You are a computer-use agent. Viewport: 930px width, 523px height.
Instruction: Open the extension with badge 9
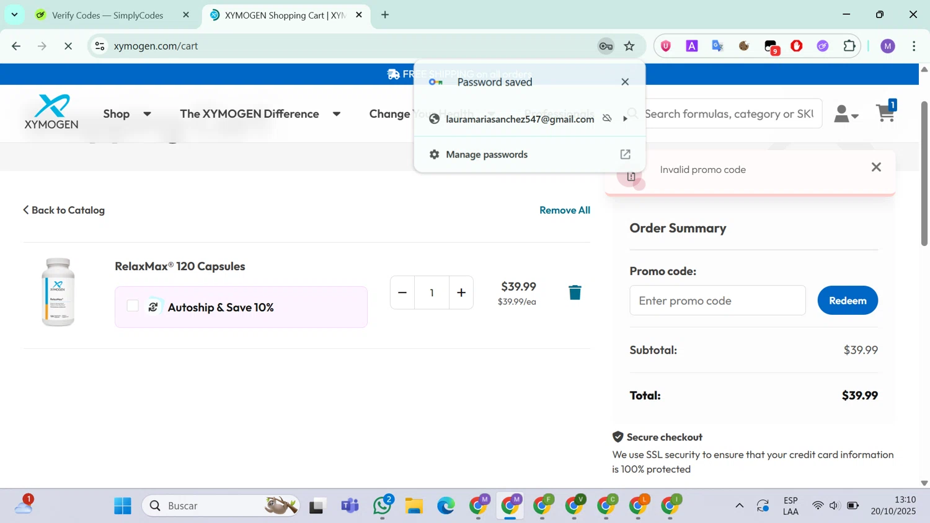[771, 46]
